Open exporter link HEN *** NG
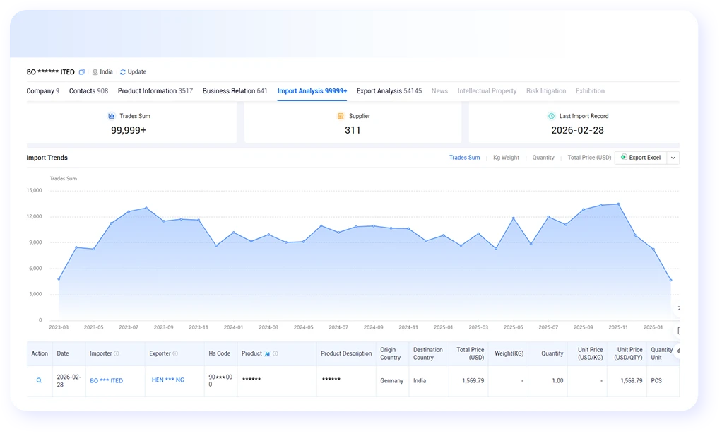Screen dimensions: 722x434 tap(168, 380)
